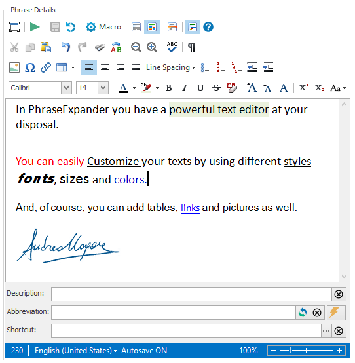The image size is (355, 363).
Task: Click the Shortcut ellipsis button
Action: 326,331
